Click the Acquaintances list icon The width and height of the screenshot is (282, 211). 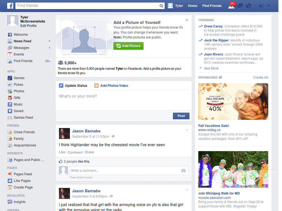click(10, 145)
